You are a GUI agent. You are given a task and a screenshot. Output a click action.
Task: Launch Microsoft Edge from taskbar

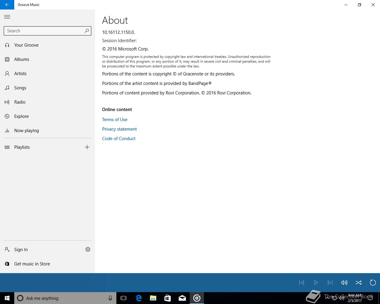pyautogui.click(x=138, y=298)
